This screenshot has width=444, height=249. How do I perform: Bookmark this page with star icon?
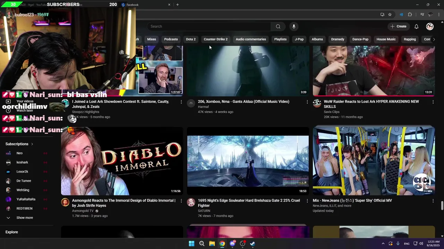tap(390, 15)
